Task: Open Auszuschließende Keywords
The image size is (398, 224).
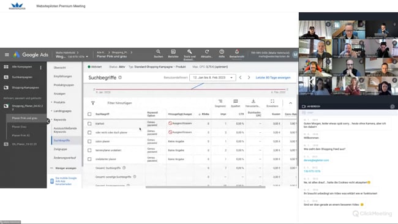Action: 65,130
